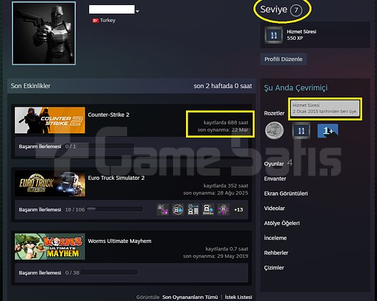Click Son Oynananların Tümü link
Image resolution: width=377 pixels, height=301 pixels.
pyautogui.click(x=190, y=297)
